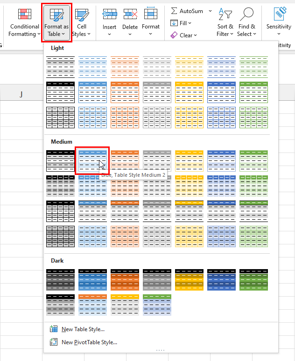Viewport: 295px width, 361px height.
Task: Apply gold Medium style, first Medium row
Action: pyautogui.click(x=189, y=161)
